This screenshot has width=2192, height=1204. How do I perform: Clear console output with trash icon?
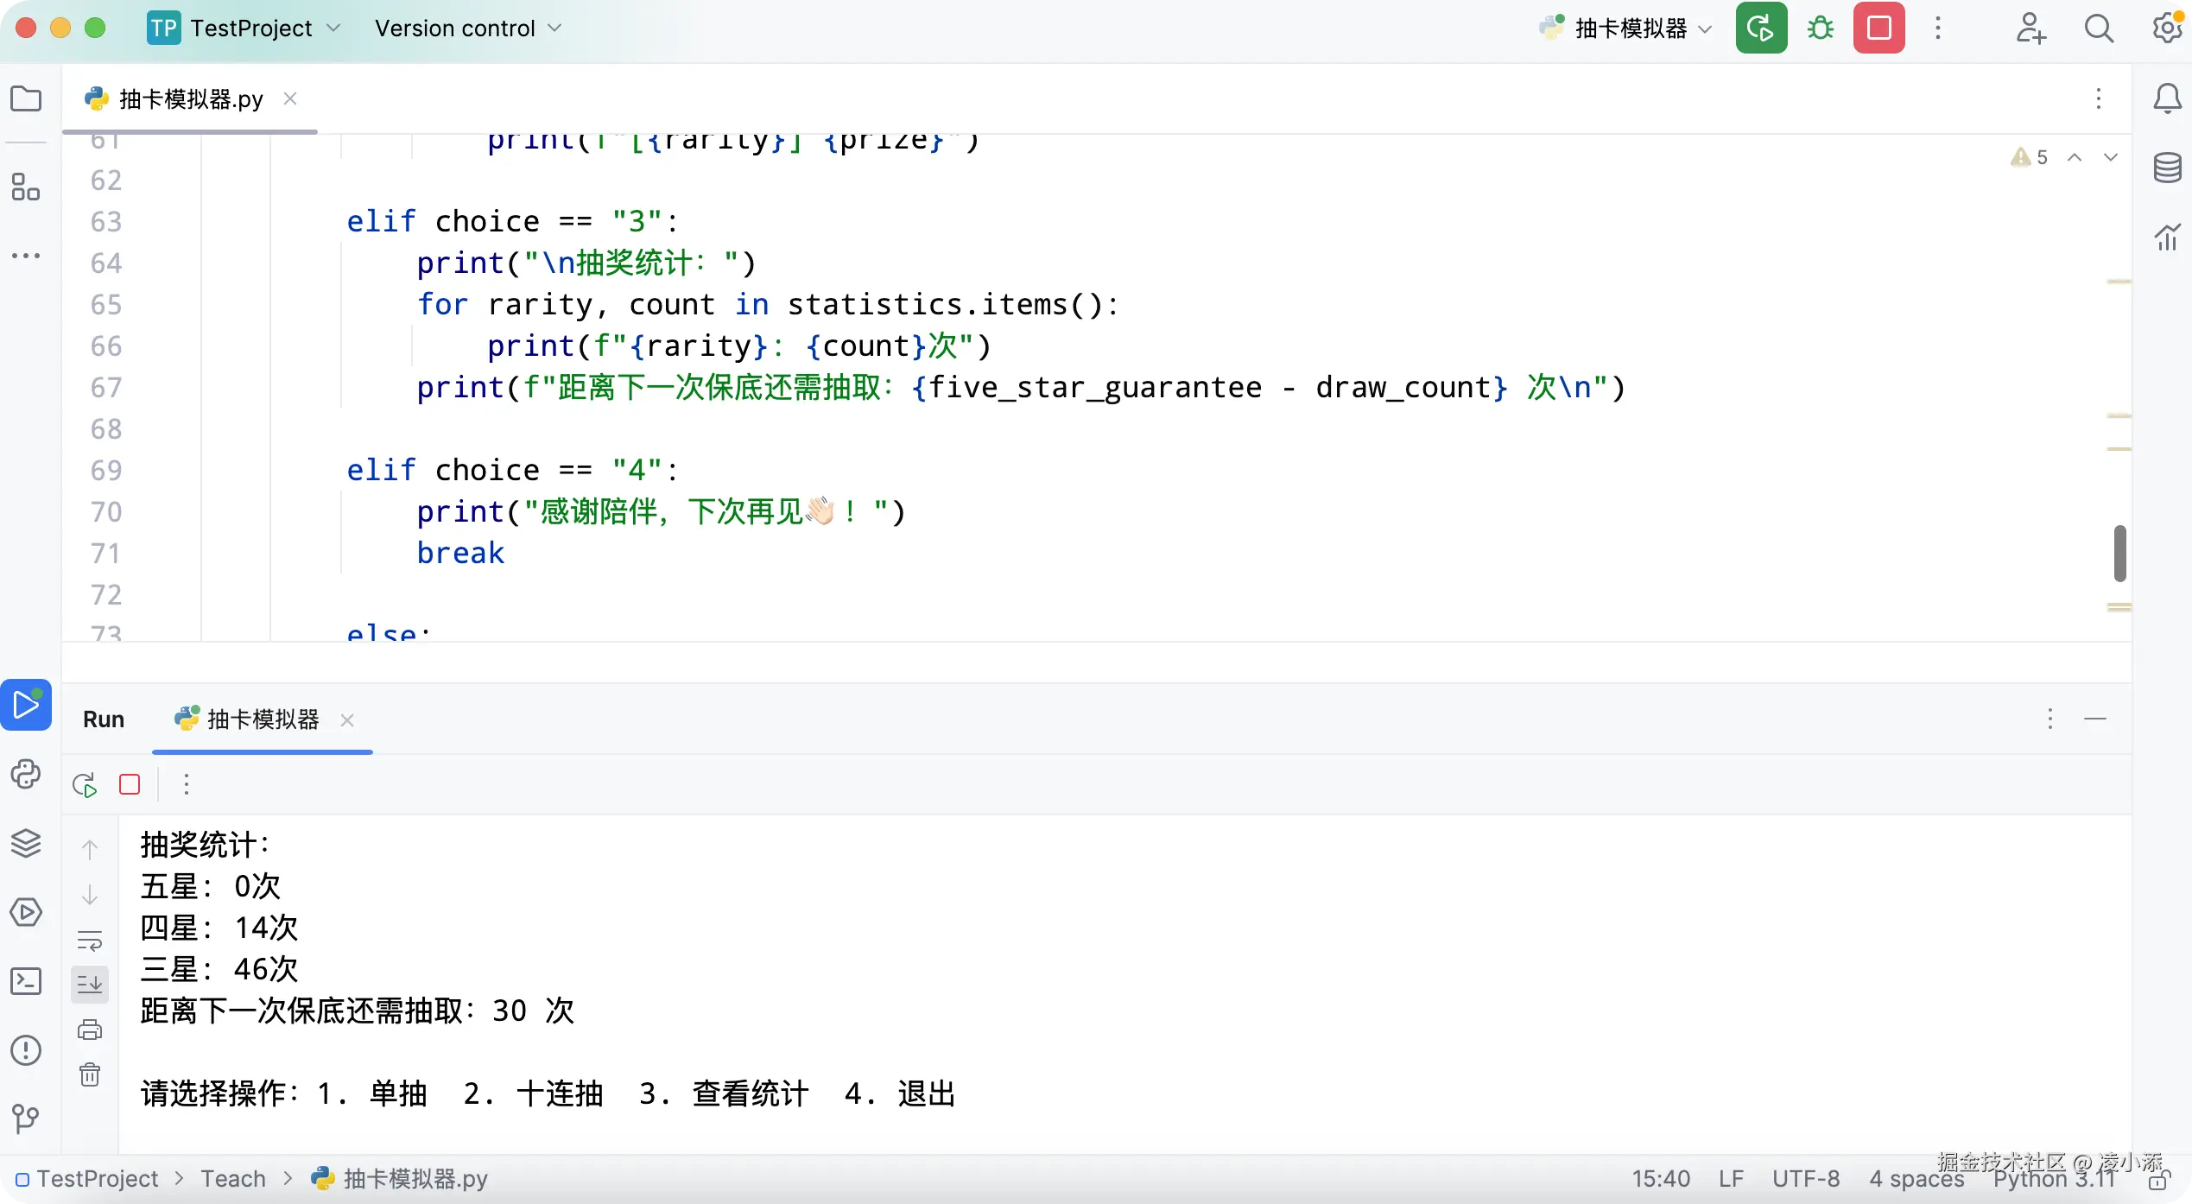click(90, 1074)
